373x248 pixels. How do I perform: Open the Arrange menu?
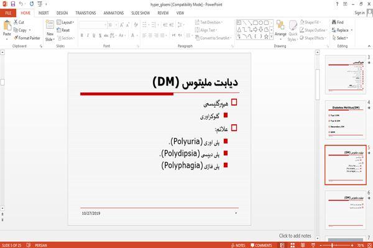280,30
